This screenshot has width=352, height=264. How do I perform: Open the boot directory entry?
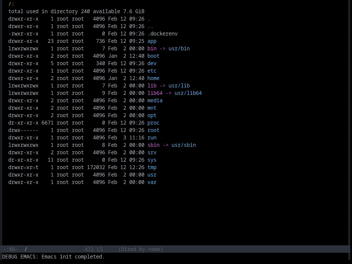point(153,56)
